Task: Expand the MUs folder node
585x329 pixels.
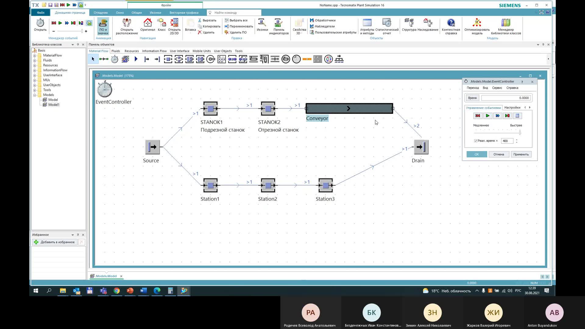Action: tap(35, 80)
